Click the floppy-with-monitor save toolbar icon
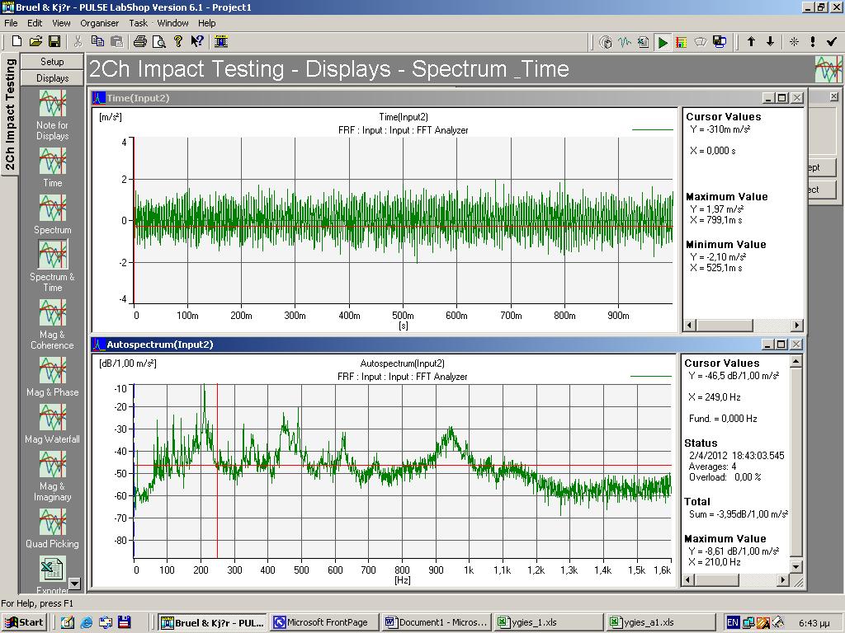The width and height of the screenshot is (845, 633). [x=720, y=42]
